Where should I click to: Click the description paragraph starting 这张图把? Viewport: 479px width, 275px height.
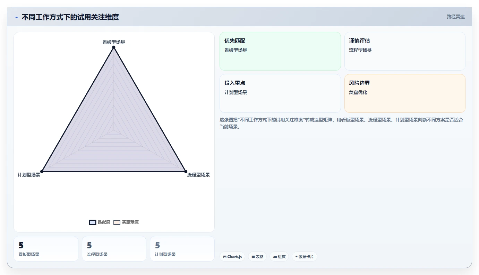click(342, 123)
